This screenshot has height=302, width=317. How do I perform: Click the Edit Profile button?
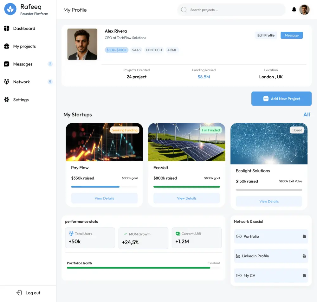(x=266, y=35)
